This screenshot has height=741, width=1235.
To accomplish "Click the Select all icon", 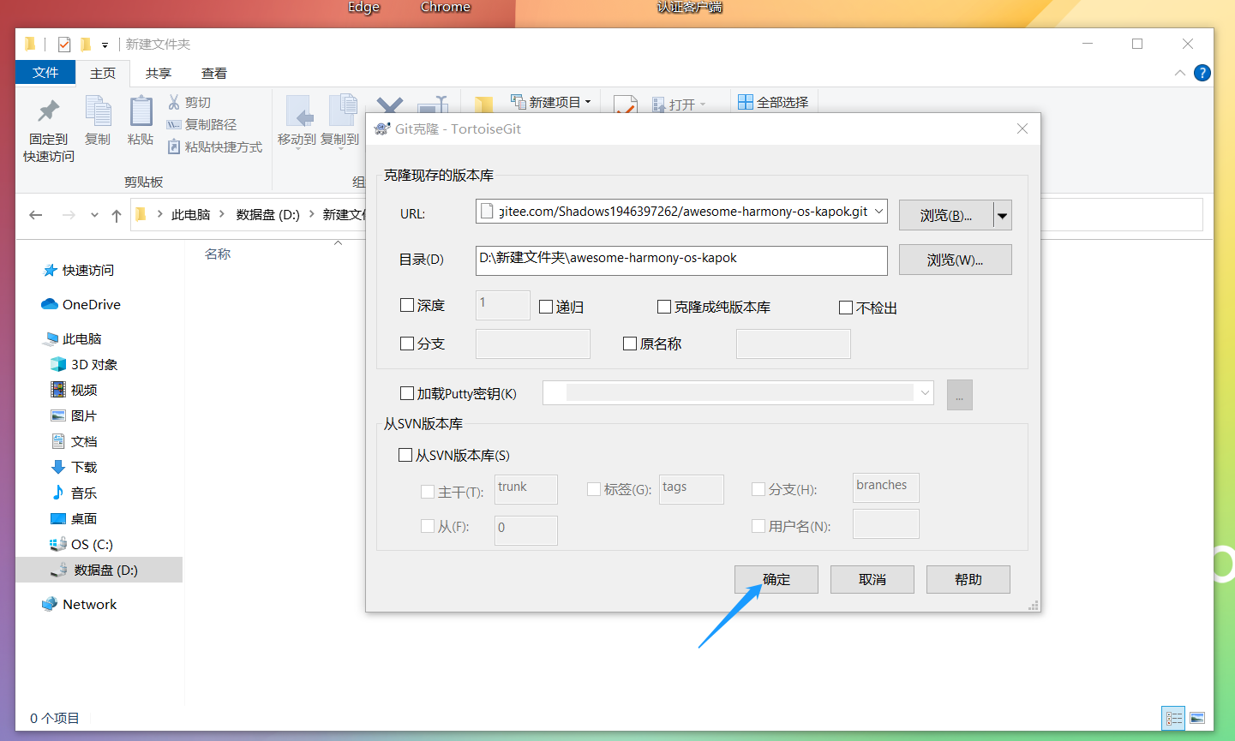I will click(746, 102).
